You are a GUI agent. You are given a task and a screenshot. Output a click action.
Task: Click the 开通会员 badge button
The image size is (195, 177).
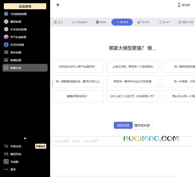click(x=41, y=146)
